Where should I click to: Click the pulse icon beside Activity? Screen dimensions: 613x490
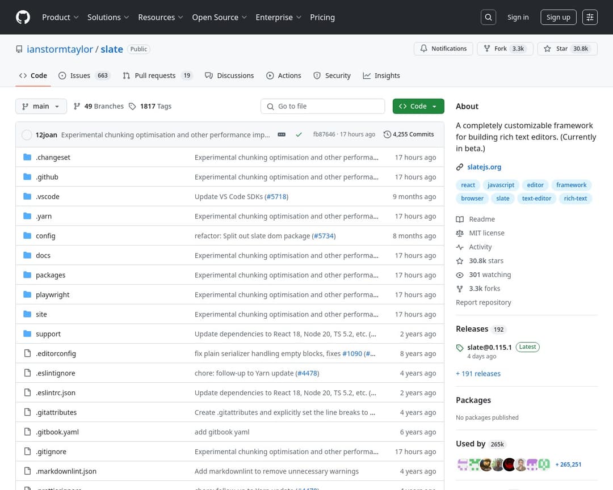pyautogui.click(x=460, y=247)
